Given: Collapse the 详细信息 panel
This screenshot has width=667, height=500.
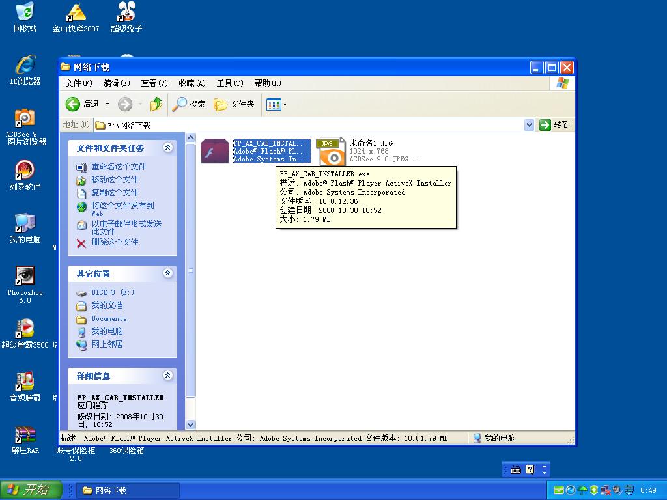Looking at the screenshot, I should coord(168,375).
